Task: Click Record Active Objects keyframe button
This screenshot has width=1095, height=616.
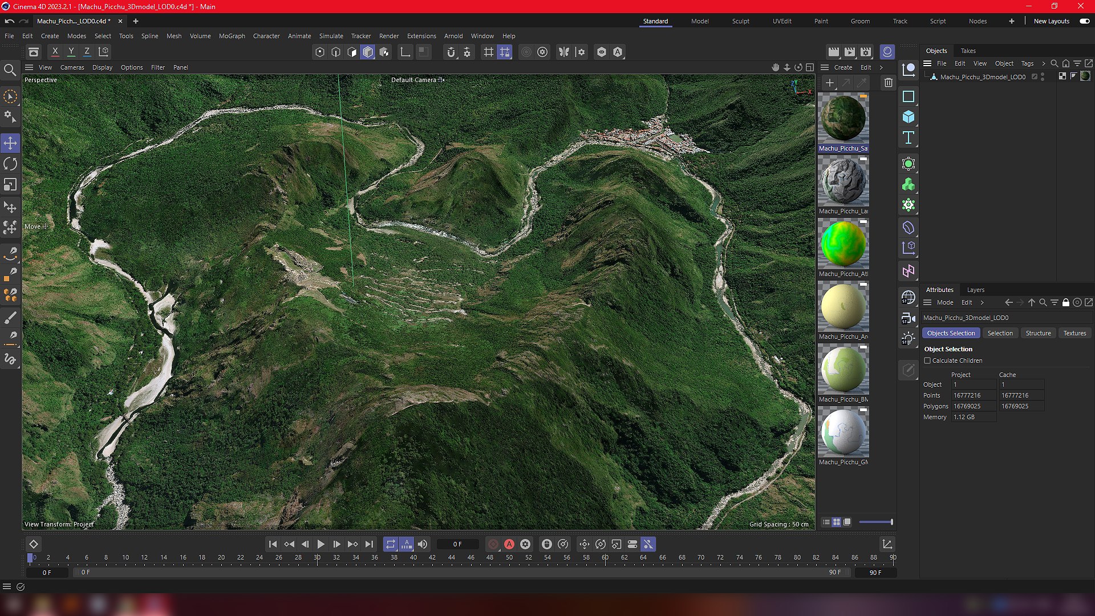Action: click(493, 544)
